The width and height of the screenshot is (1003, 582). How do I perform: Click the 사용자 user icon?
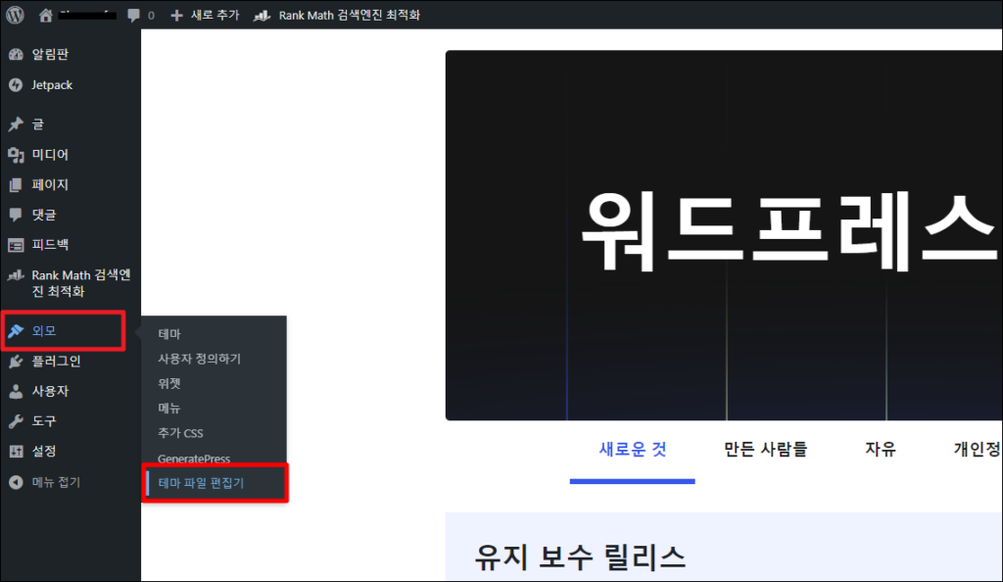[x=16, y=391]
